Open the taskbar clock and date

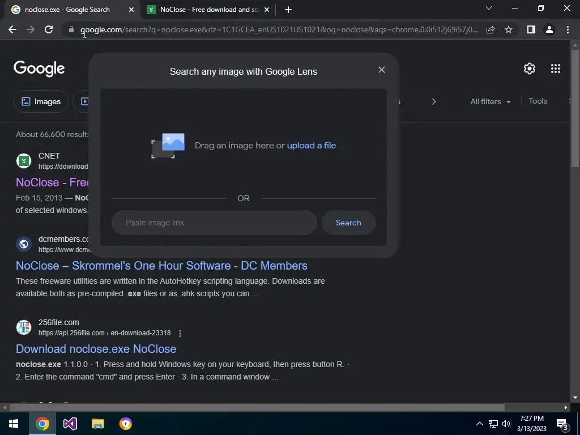(531, 424)
